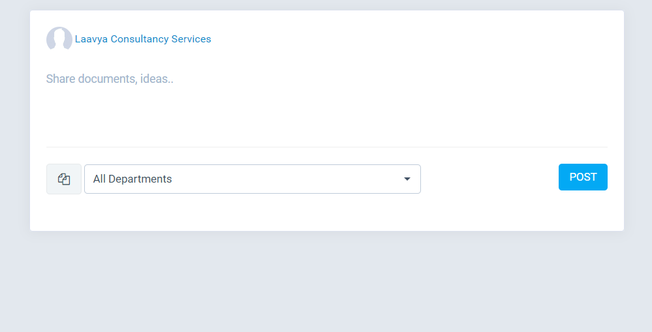This screenshot has height=332, width=652.
Task: Click the dropdown caret arrow beside All Departments
Action: pos(407,179)
